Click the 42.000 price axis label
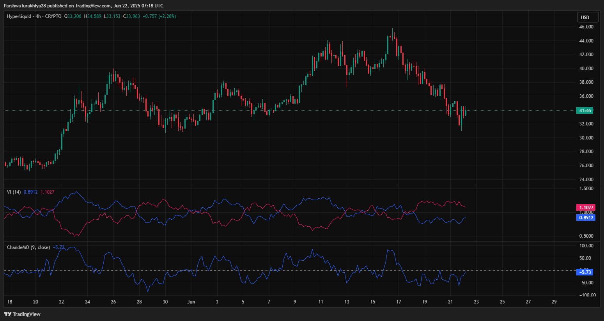 click(586, 55)
